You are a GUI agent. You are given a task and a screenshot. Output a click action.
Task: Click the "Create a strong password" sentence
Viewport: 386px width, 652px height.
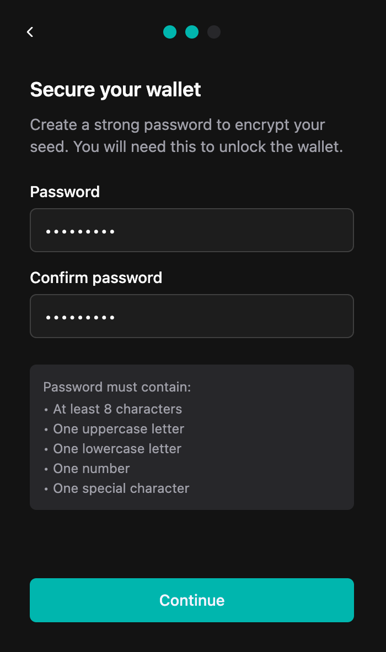tap(178, 124)
